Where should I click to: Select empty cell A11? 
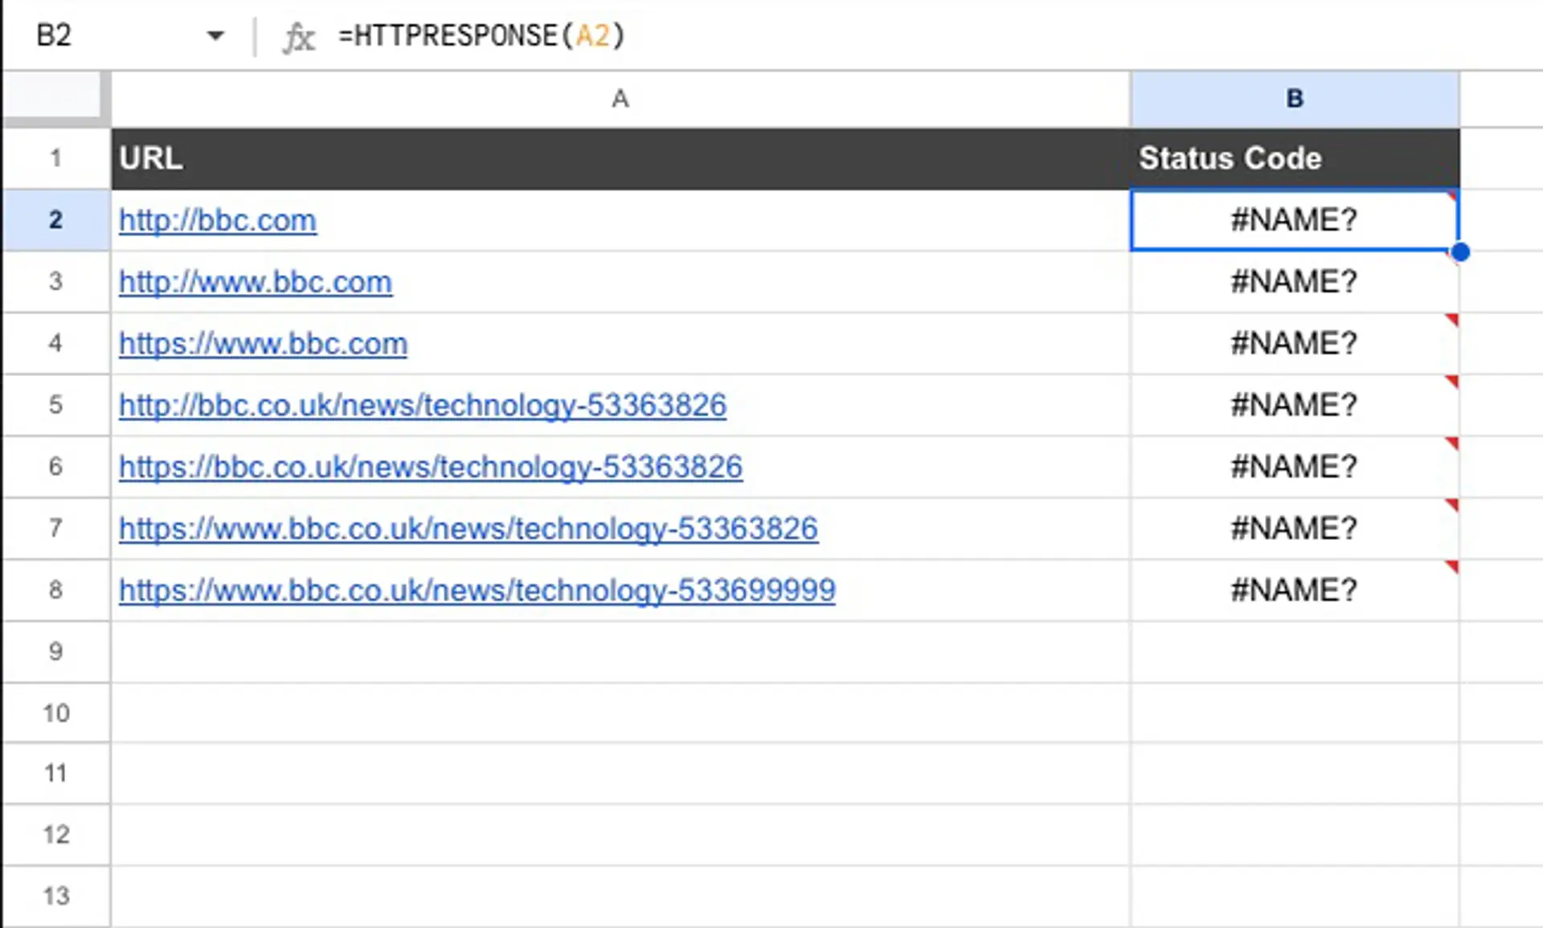click(x=620, y=774)
